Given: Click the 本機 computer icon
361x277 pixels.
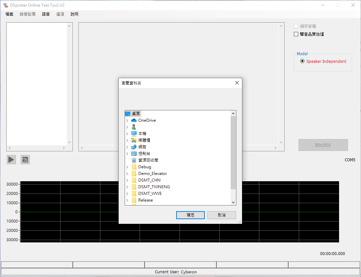Looking at the screenshot, I should tap(134, 134).
